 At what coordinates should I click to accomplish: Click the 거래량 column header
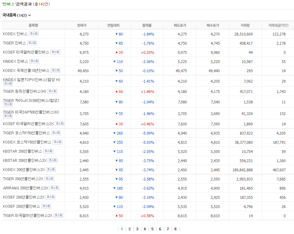[x=245, y=25]
